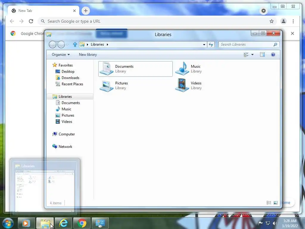Click New library button
The height and width of the screenshot is (229, 305).
[88, 55]
